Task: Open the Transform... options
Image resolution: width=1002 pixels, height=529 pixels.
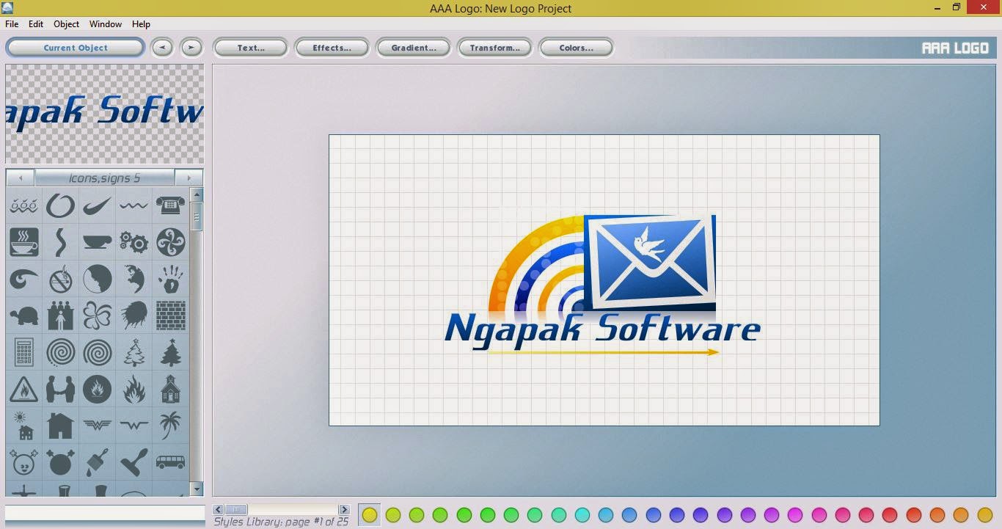Action: click(x=494, y=48)
